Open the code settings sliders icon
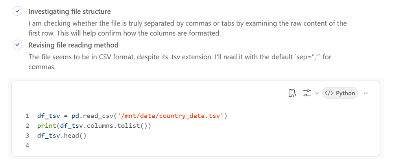This screenshot has width=393, height=167. [x=307, y=93]
